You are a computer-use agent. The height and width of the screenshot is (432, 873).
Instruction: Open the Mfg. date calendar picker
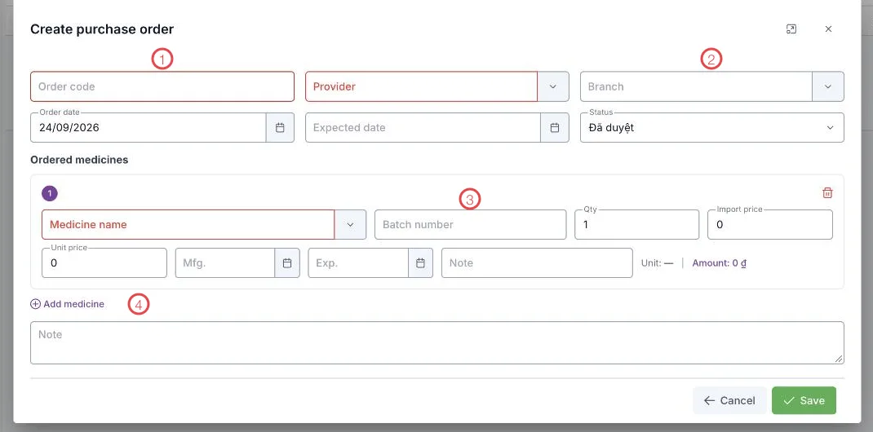287,263
